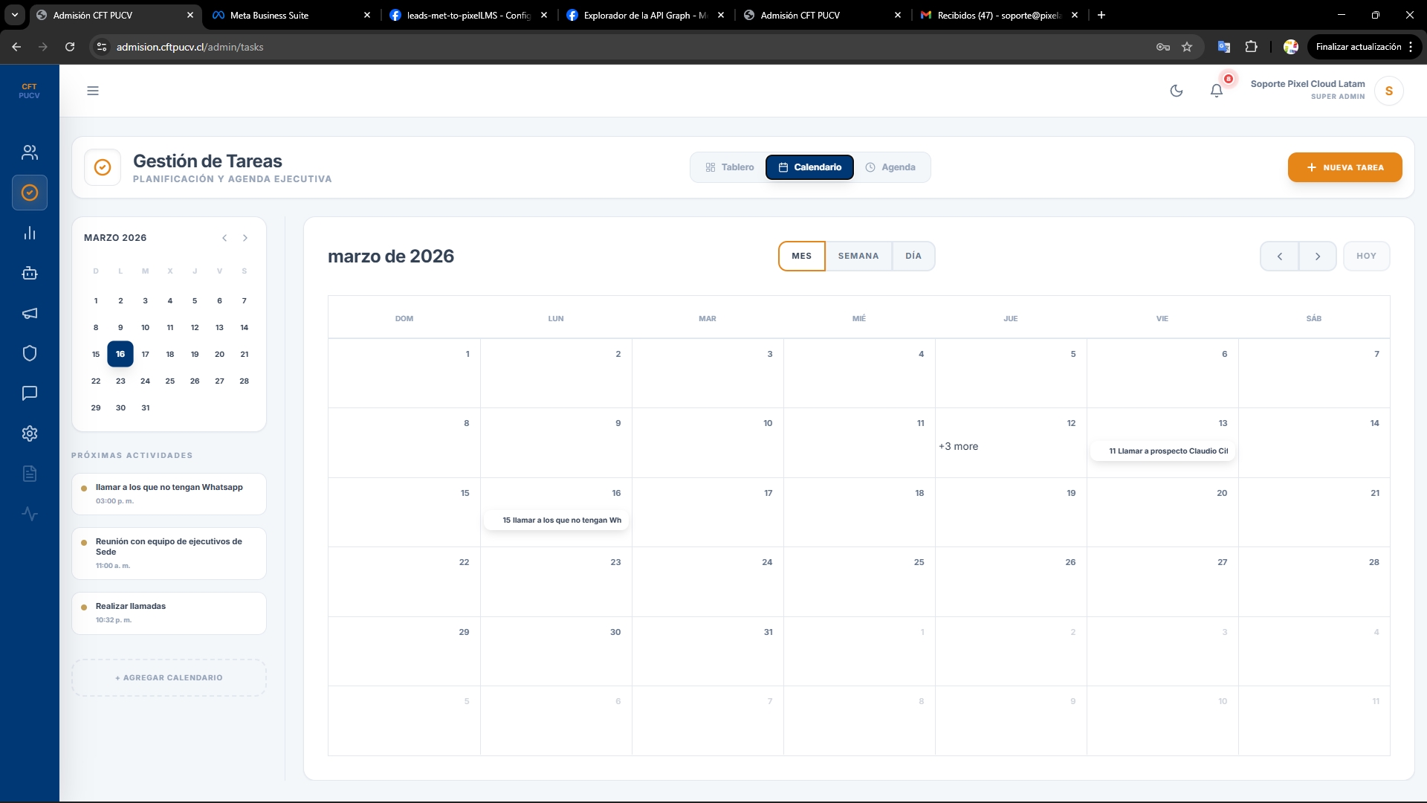
Task: Open the settings gear icon in sidebar
Action: point(30,433)
